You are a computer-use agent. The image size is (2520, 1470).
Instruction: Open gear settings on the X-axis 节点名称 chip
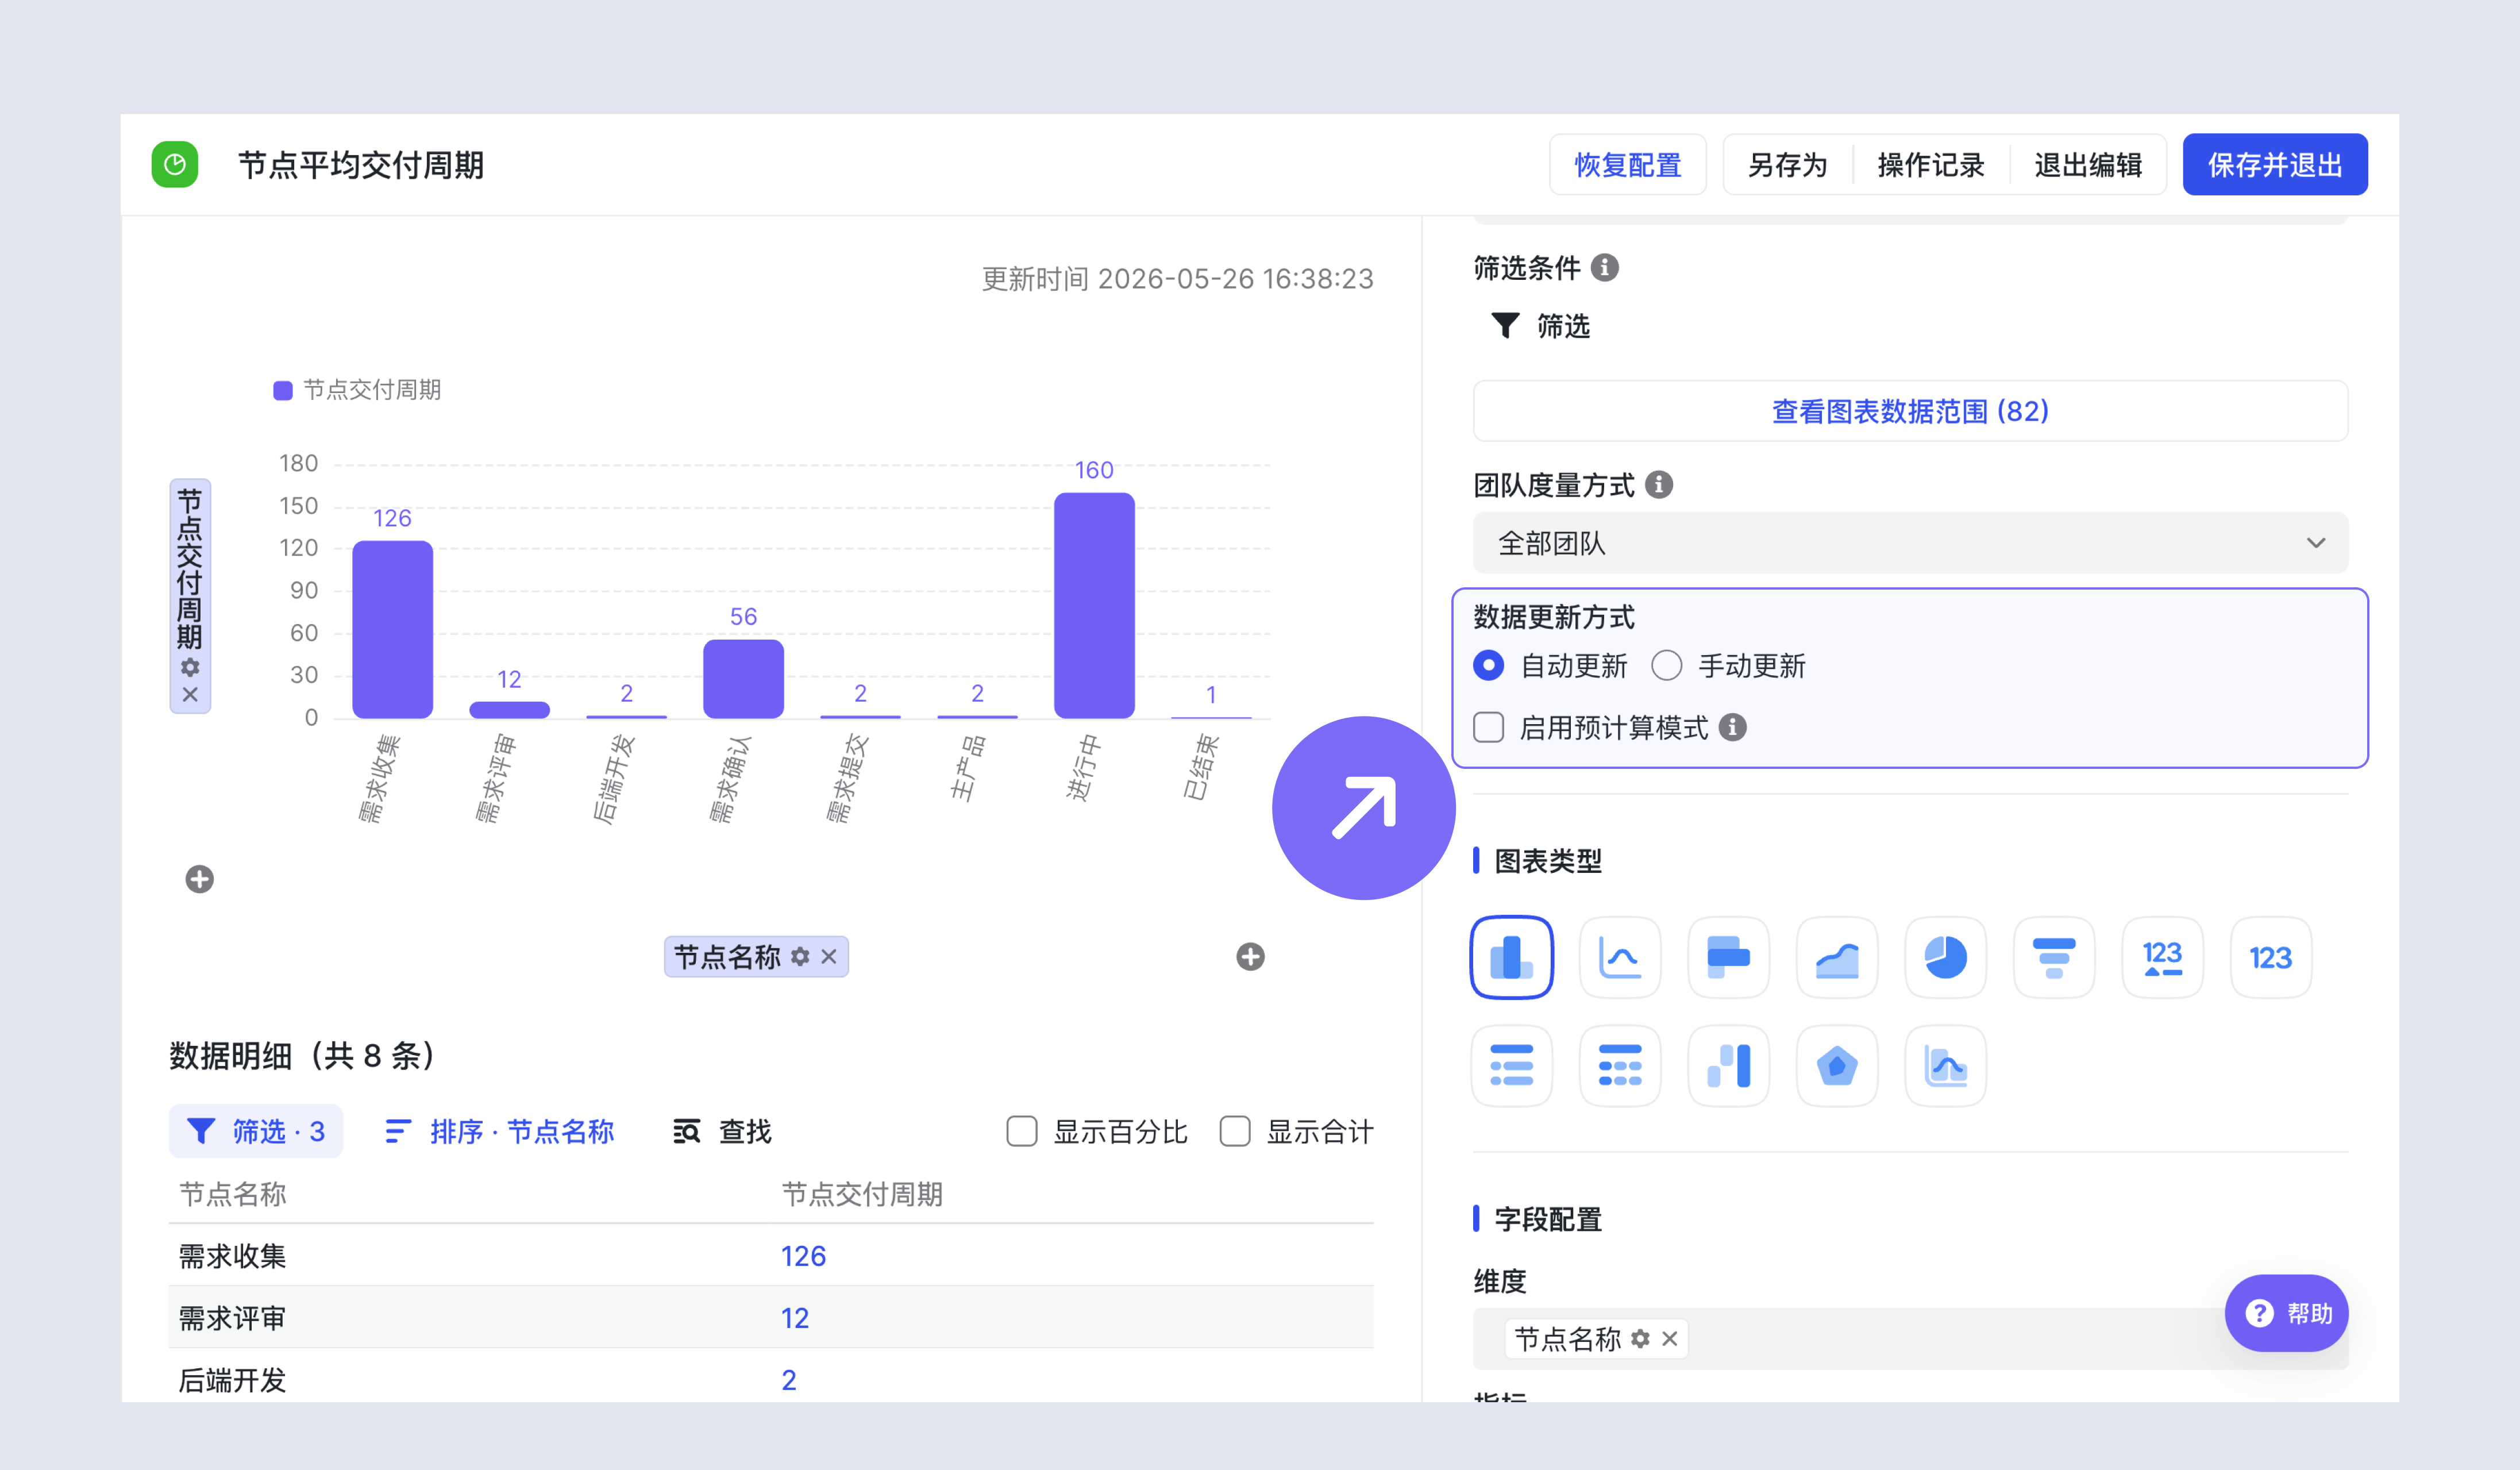click(x=800, y=957)
